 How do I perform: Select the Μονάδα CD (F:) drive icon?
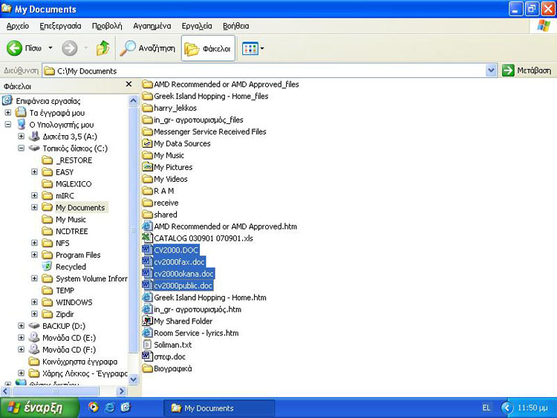33,350
